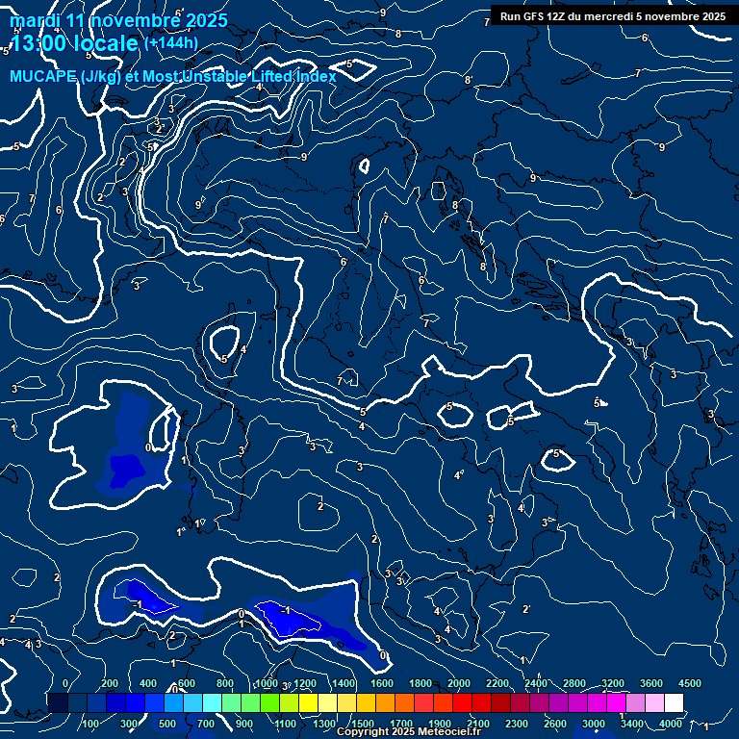Image resolution: width=739 pixels, height=739 pixels.
Task: Click the light pink 3600–4000 legend swatch
Action: [654, 702]
